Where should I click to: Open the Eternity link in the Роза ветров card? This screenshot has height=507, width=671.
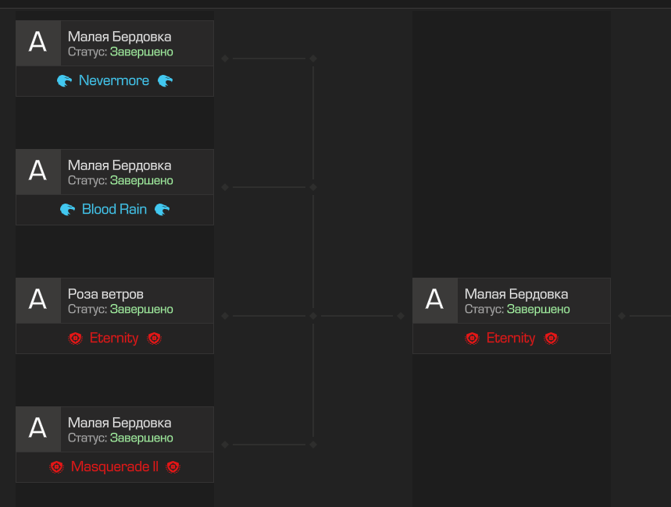coord(114,338)
